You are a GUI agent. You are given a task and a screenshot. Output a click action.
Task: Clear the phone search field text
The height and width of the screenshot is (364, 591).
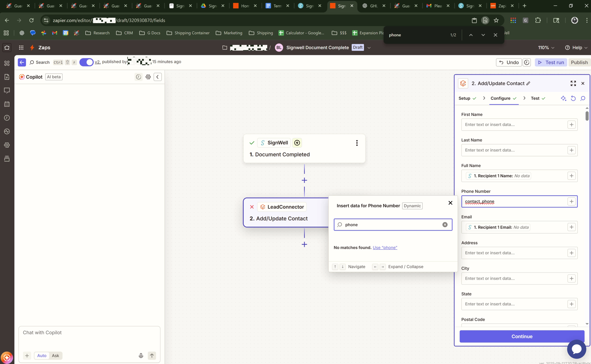[x=445, y=225]
